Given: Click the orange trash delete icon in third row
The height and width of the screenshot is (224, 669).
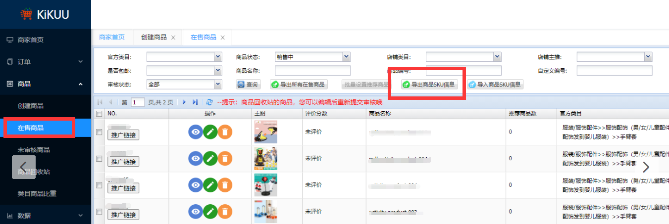Looking at the screenshot, I should point(225,185).
